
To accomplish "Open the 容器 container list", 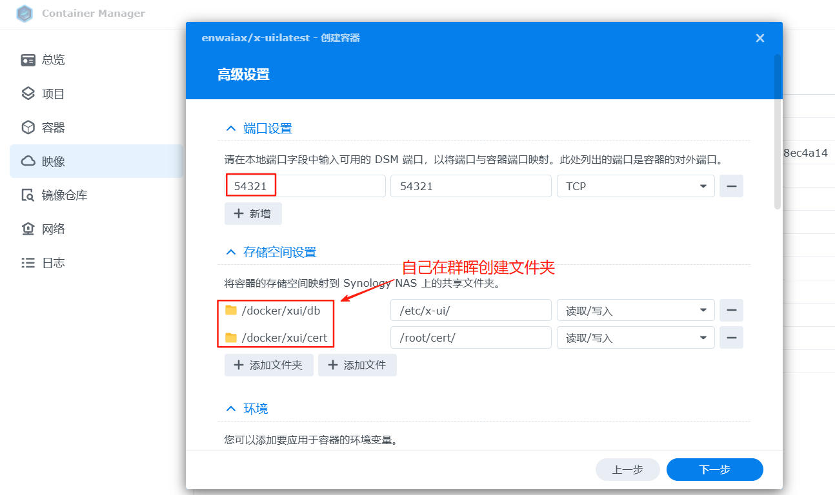I will coord(53,128).
